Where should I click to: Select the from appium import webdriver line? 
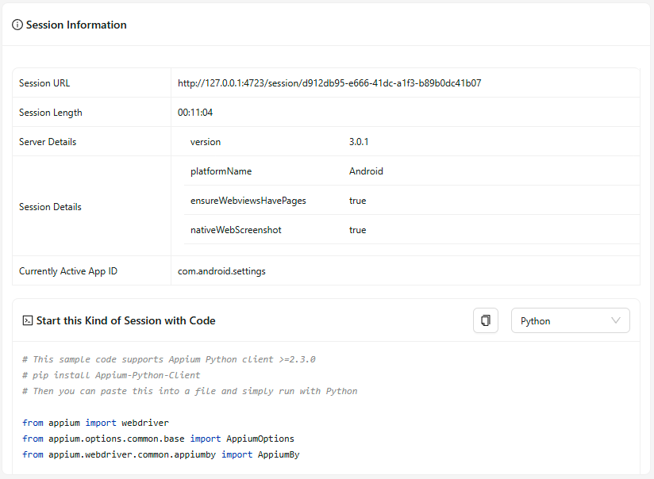94,422
